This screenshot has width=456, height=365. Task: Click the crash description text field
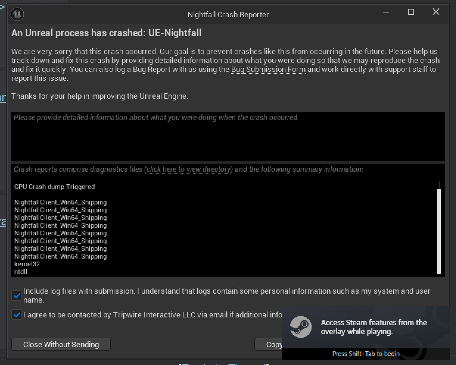tap(228, 137)
